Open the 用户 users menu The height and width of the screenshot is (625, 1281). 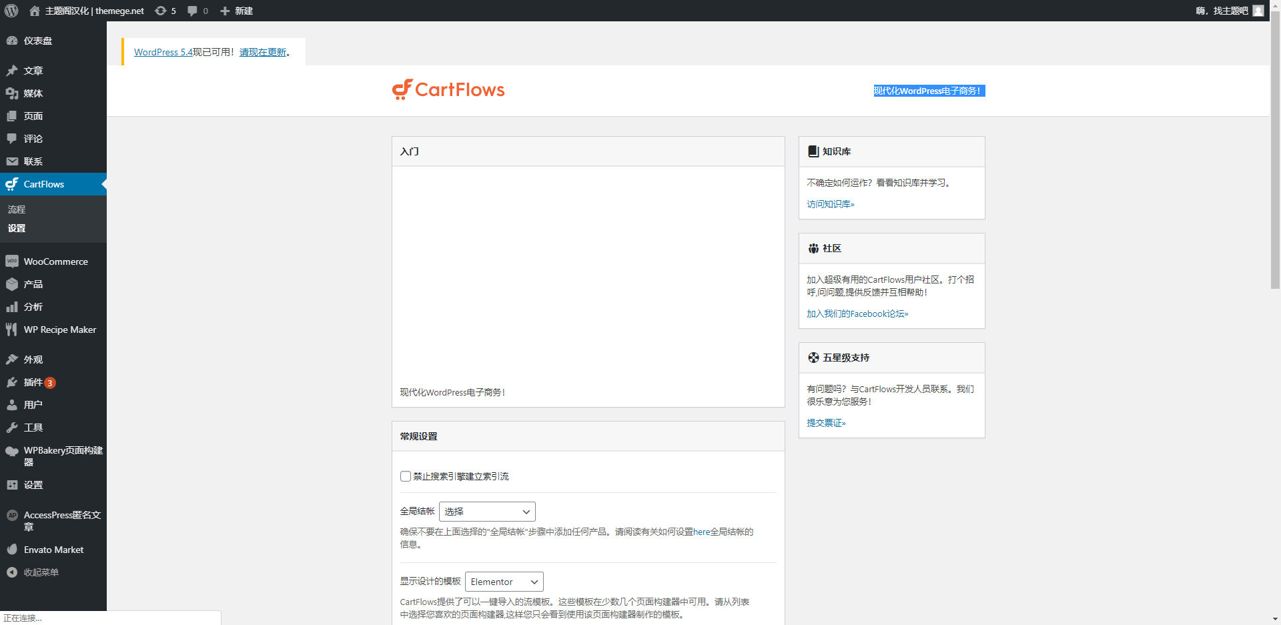point(53,405)
